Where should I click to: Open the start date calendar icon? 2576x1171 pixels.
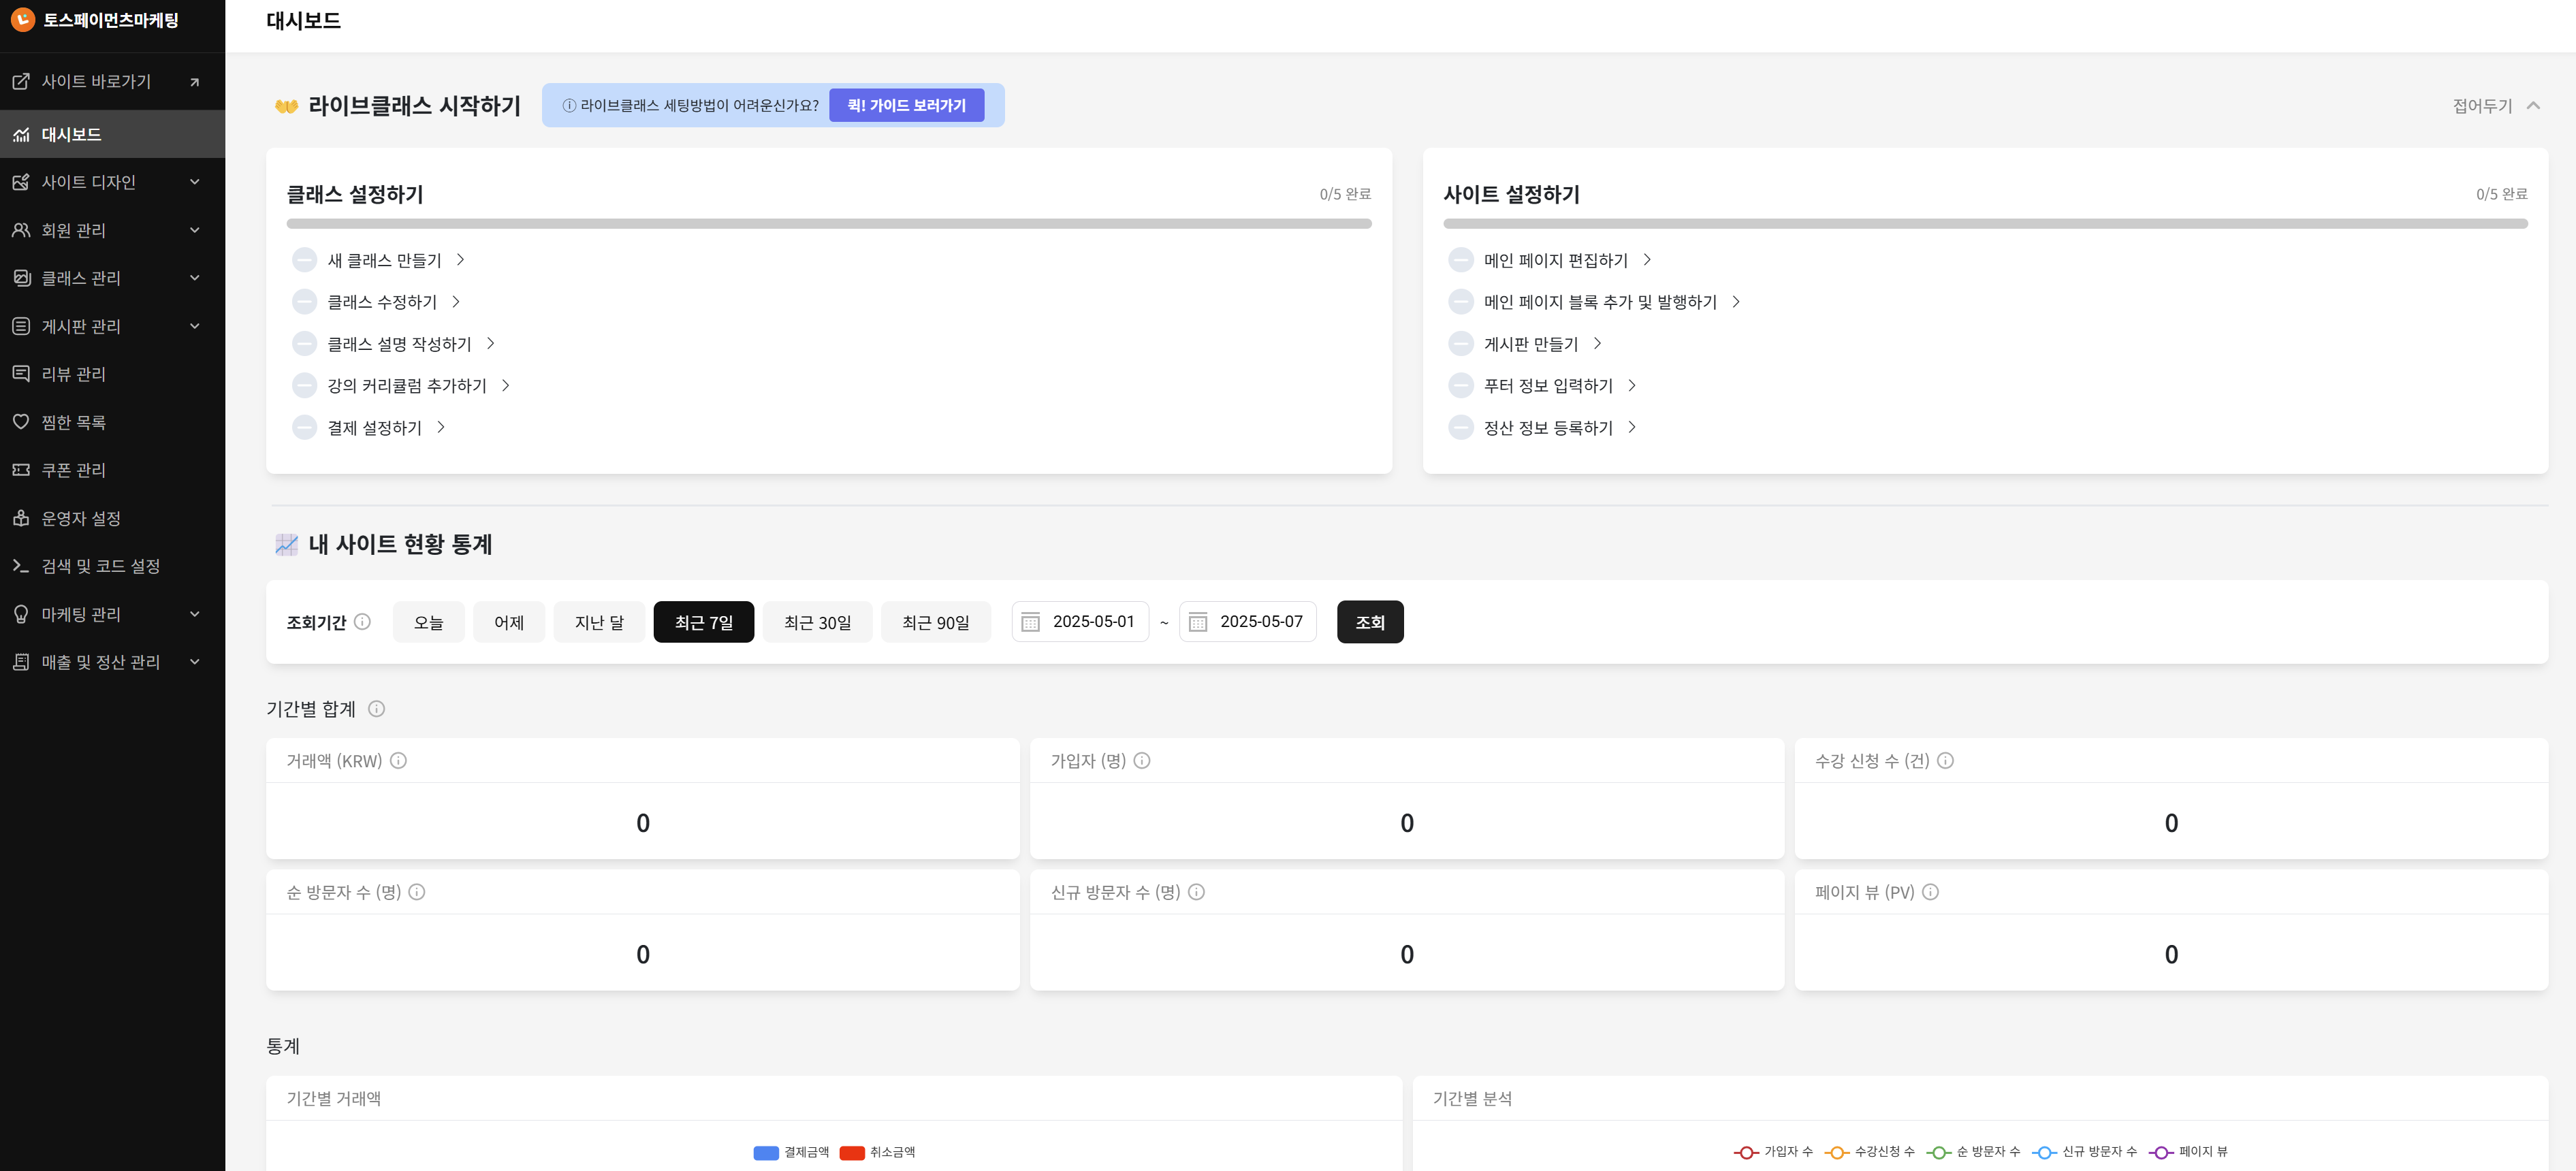(1030, 622)
